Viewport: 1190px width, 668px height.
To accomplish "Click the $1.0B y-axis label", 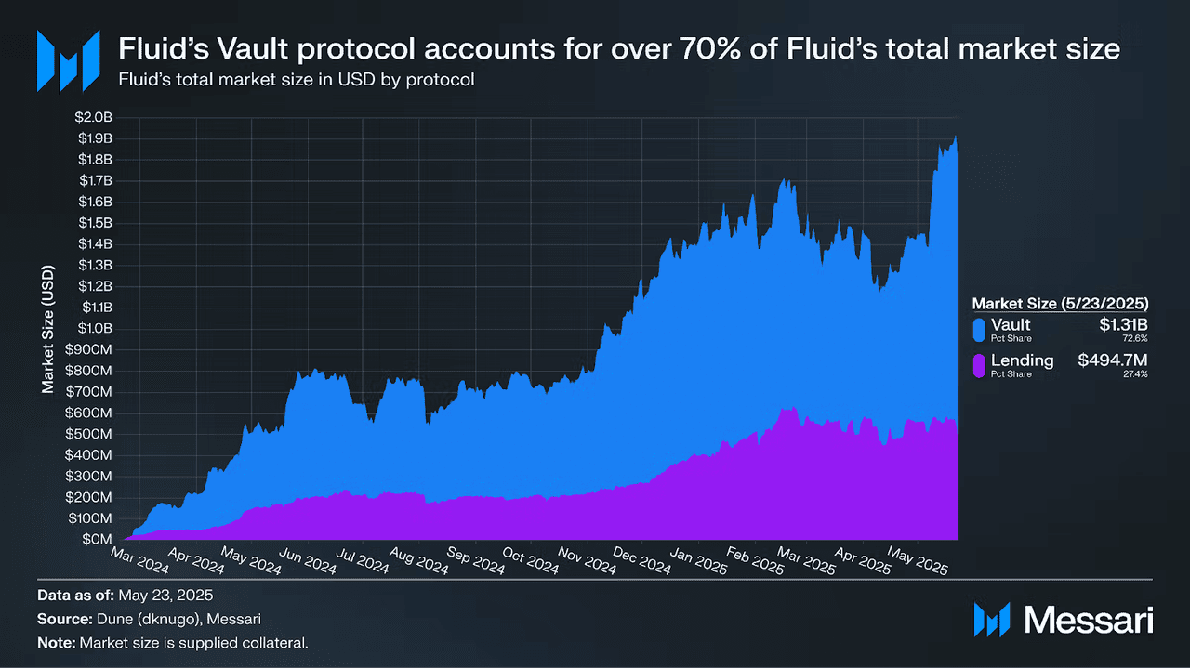I will (95, 329).
